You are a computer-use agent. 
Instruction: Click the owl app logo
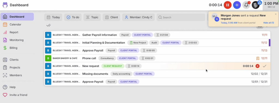pos(5,5)
